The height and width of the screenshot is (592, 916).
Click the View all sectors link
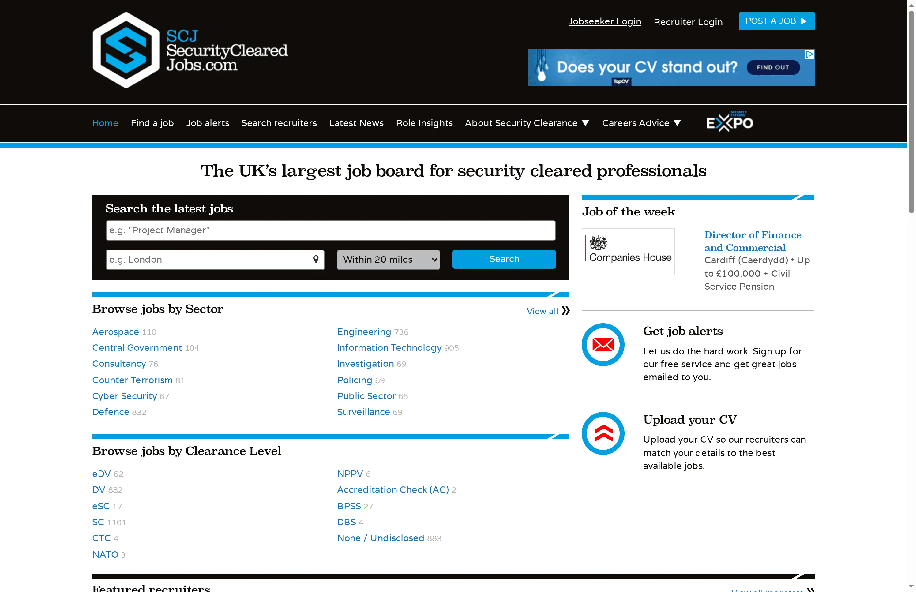coord(542,311)
